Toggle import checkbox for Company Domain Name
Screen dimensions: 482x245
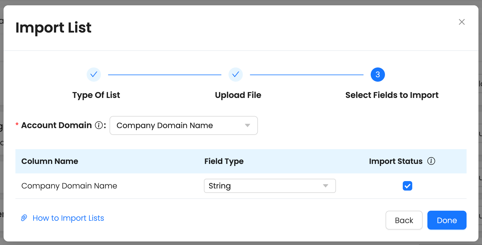click(x=407, y=186)
